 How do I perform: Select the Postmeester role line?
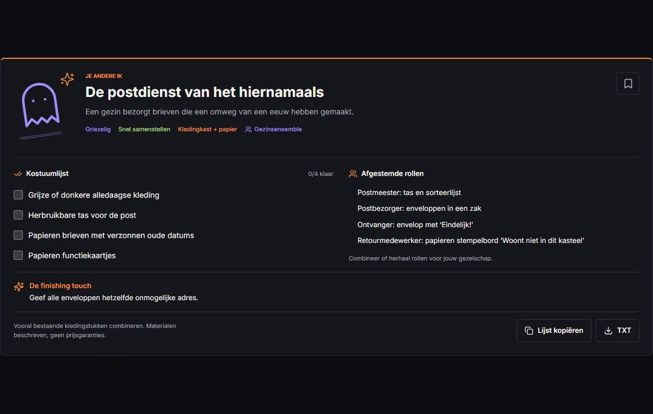(409, 193)
